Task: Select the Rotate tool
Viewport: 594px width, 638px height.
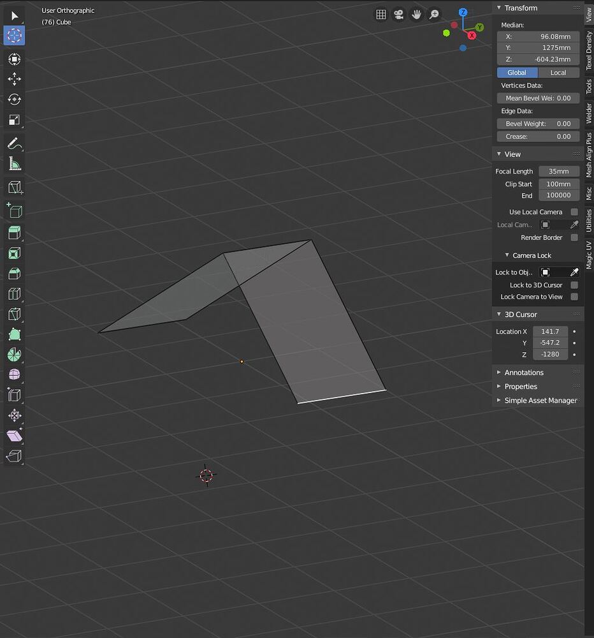Action: (14, 100)
